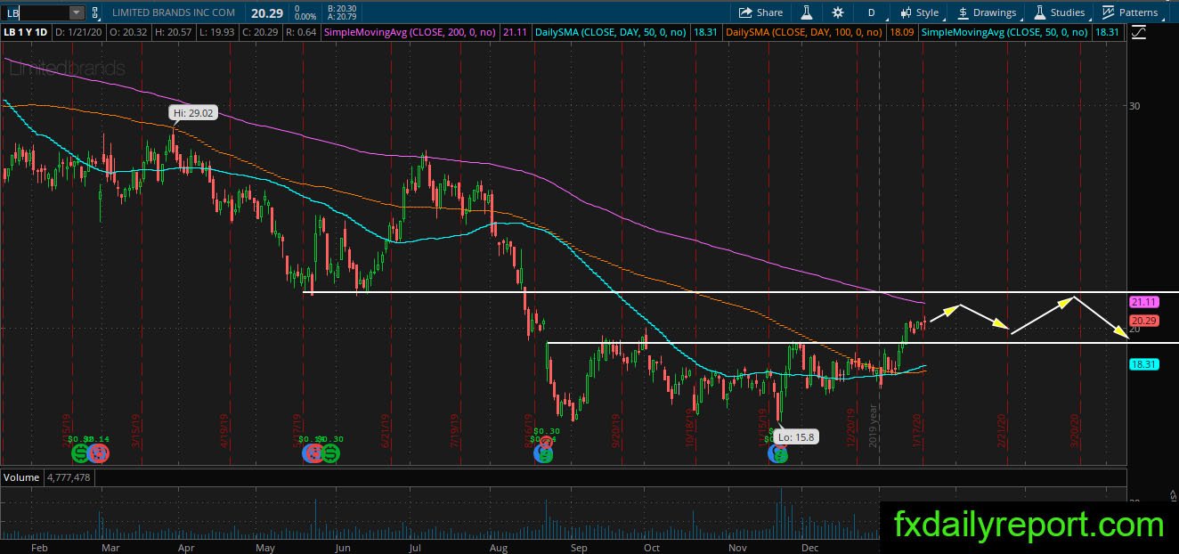Open the D timeframe dropdown

point(871,12)
